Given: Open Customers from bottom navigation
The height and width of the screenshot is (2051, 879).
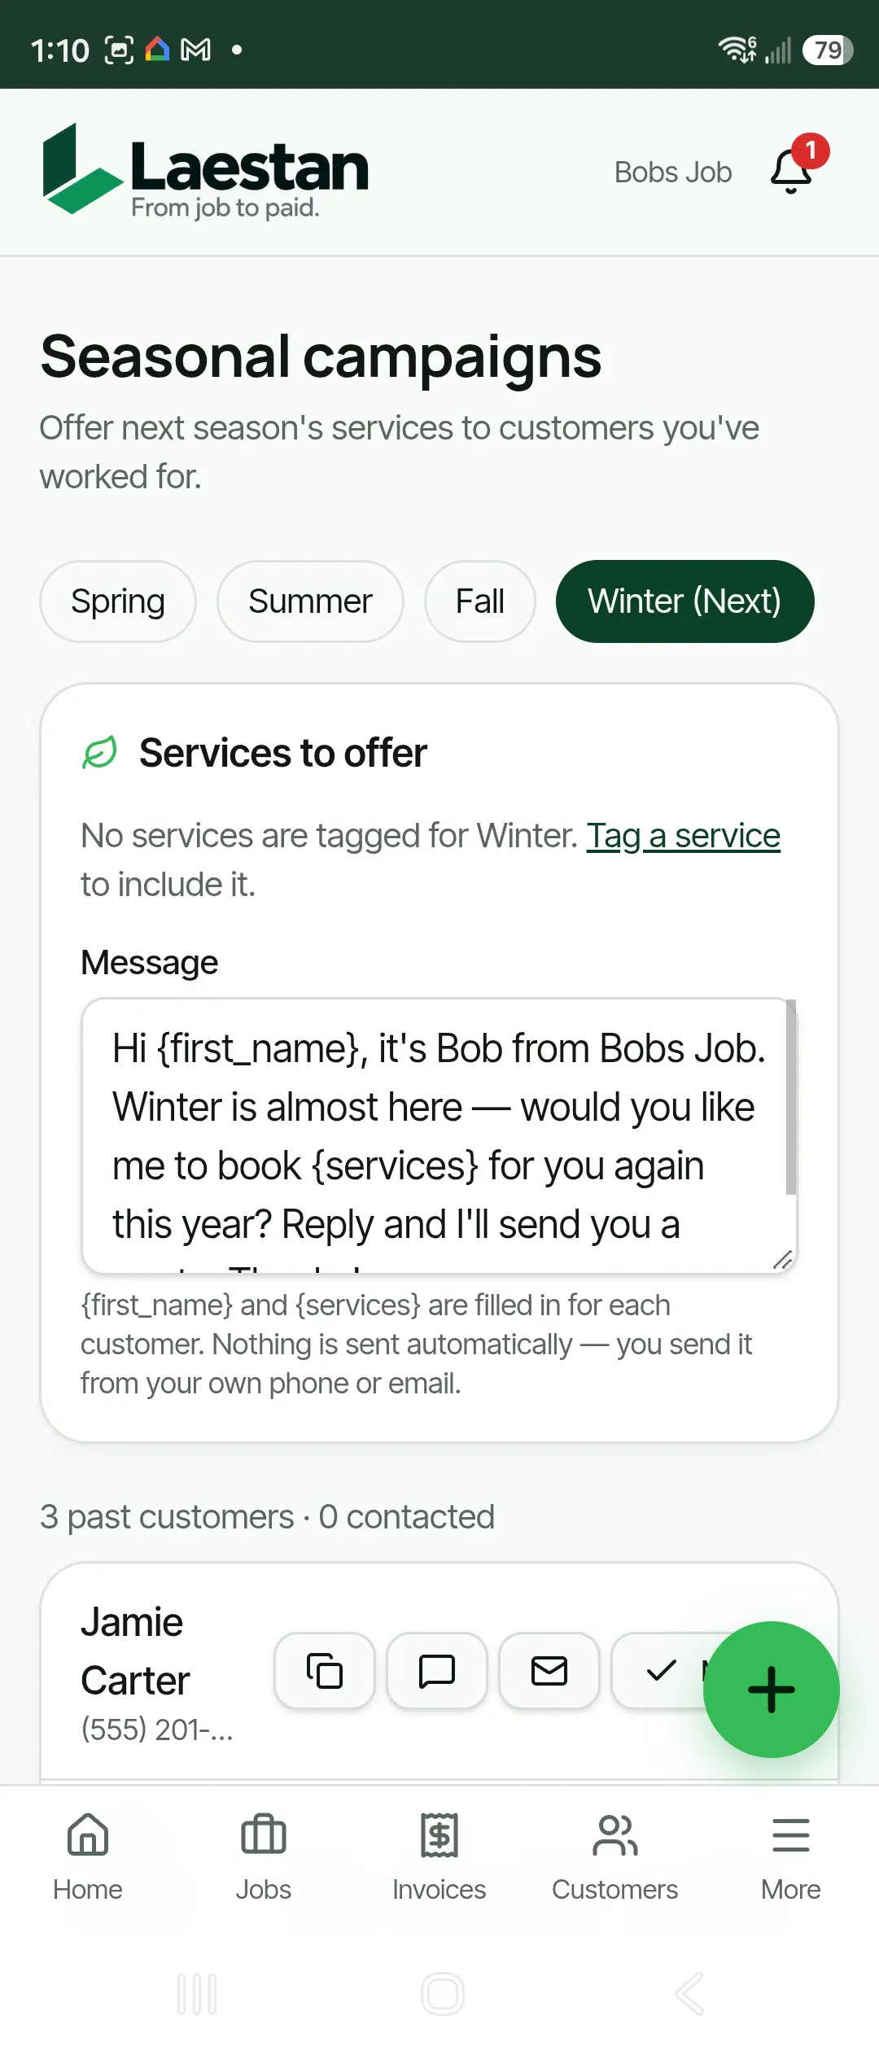Looking at the screenshot, I should [615, 1857].
